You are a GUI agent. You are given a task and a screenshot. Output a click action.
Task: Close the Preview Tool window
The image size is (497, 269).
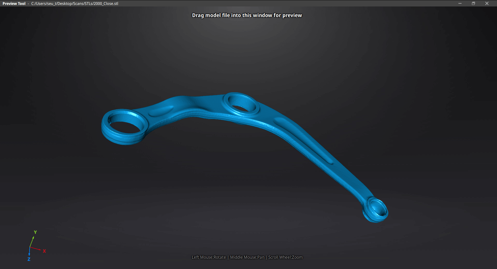[487, 3]
